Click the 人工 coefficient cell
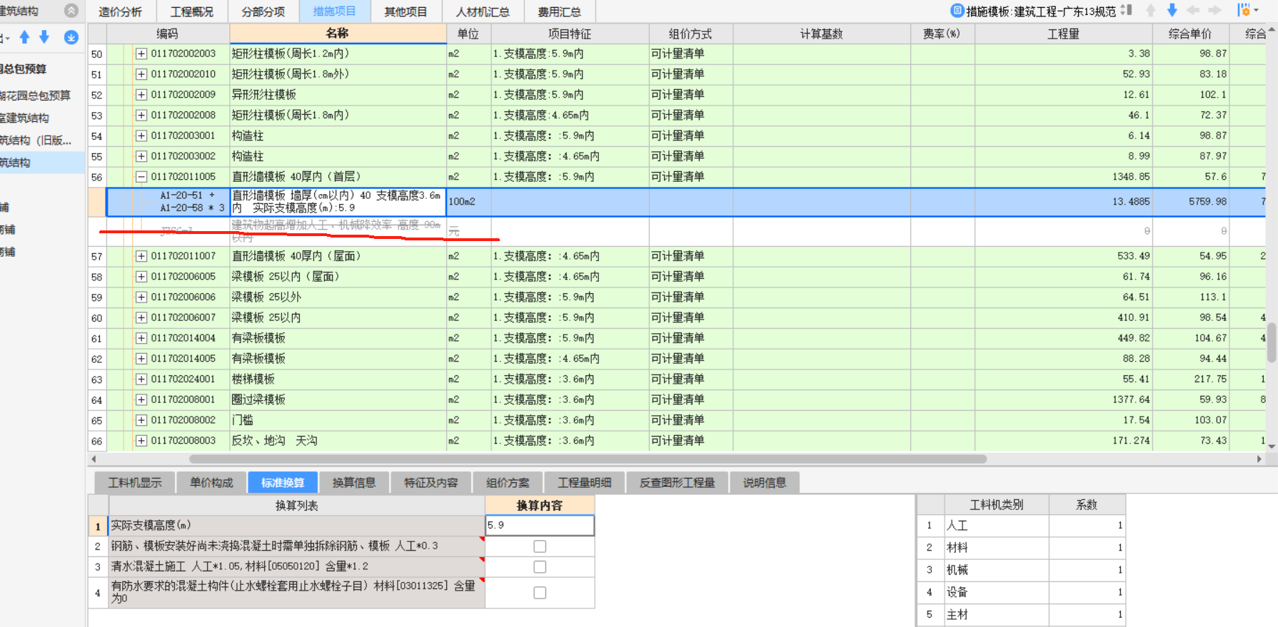Screen dimensions: 1278x627 (1087, 526)
